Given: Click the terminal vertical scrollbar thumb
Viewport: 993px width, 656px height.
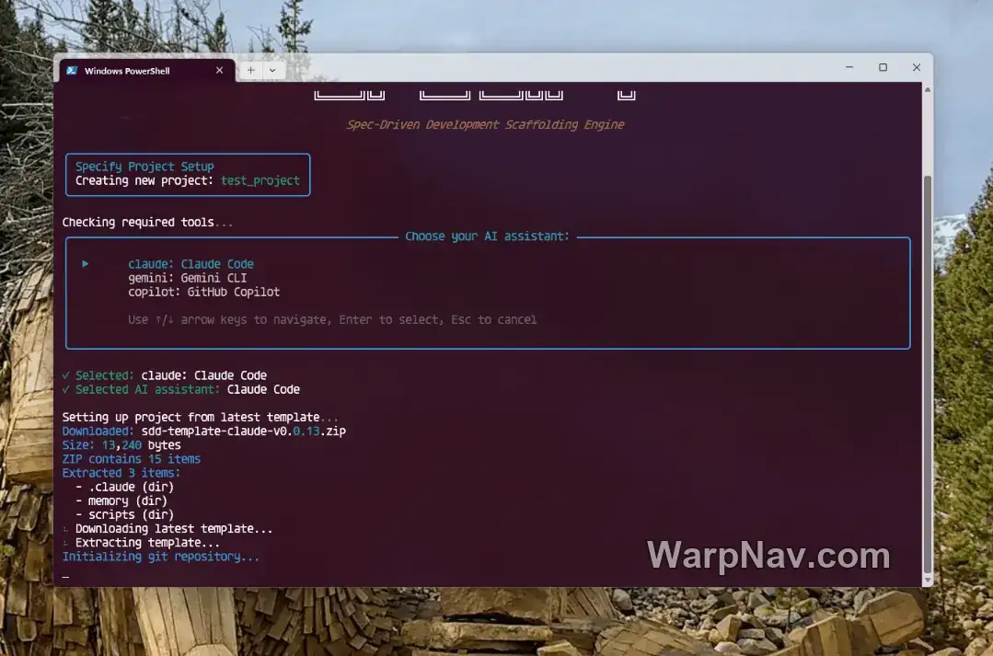Looking at the screenshot, I should click(928, 374).
